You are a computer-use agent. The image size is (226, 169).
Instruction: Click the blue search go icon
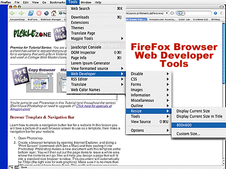(x=216, y=13)
